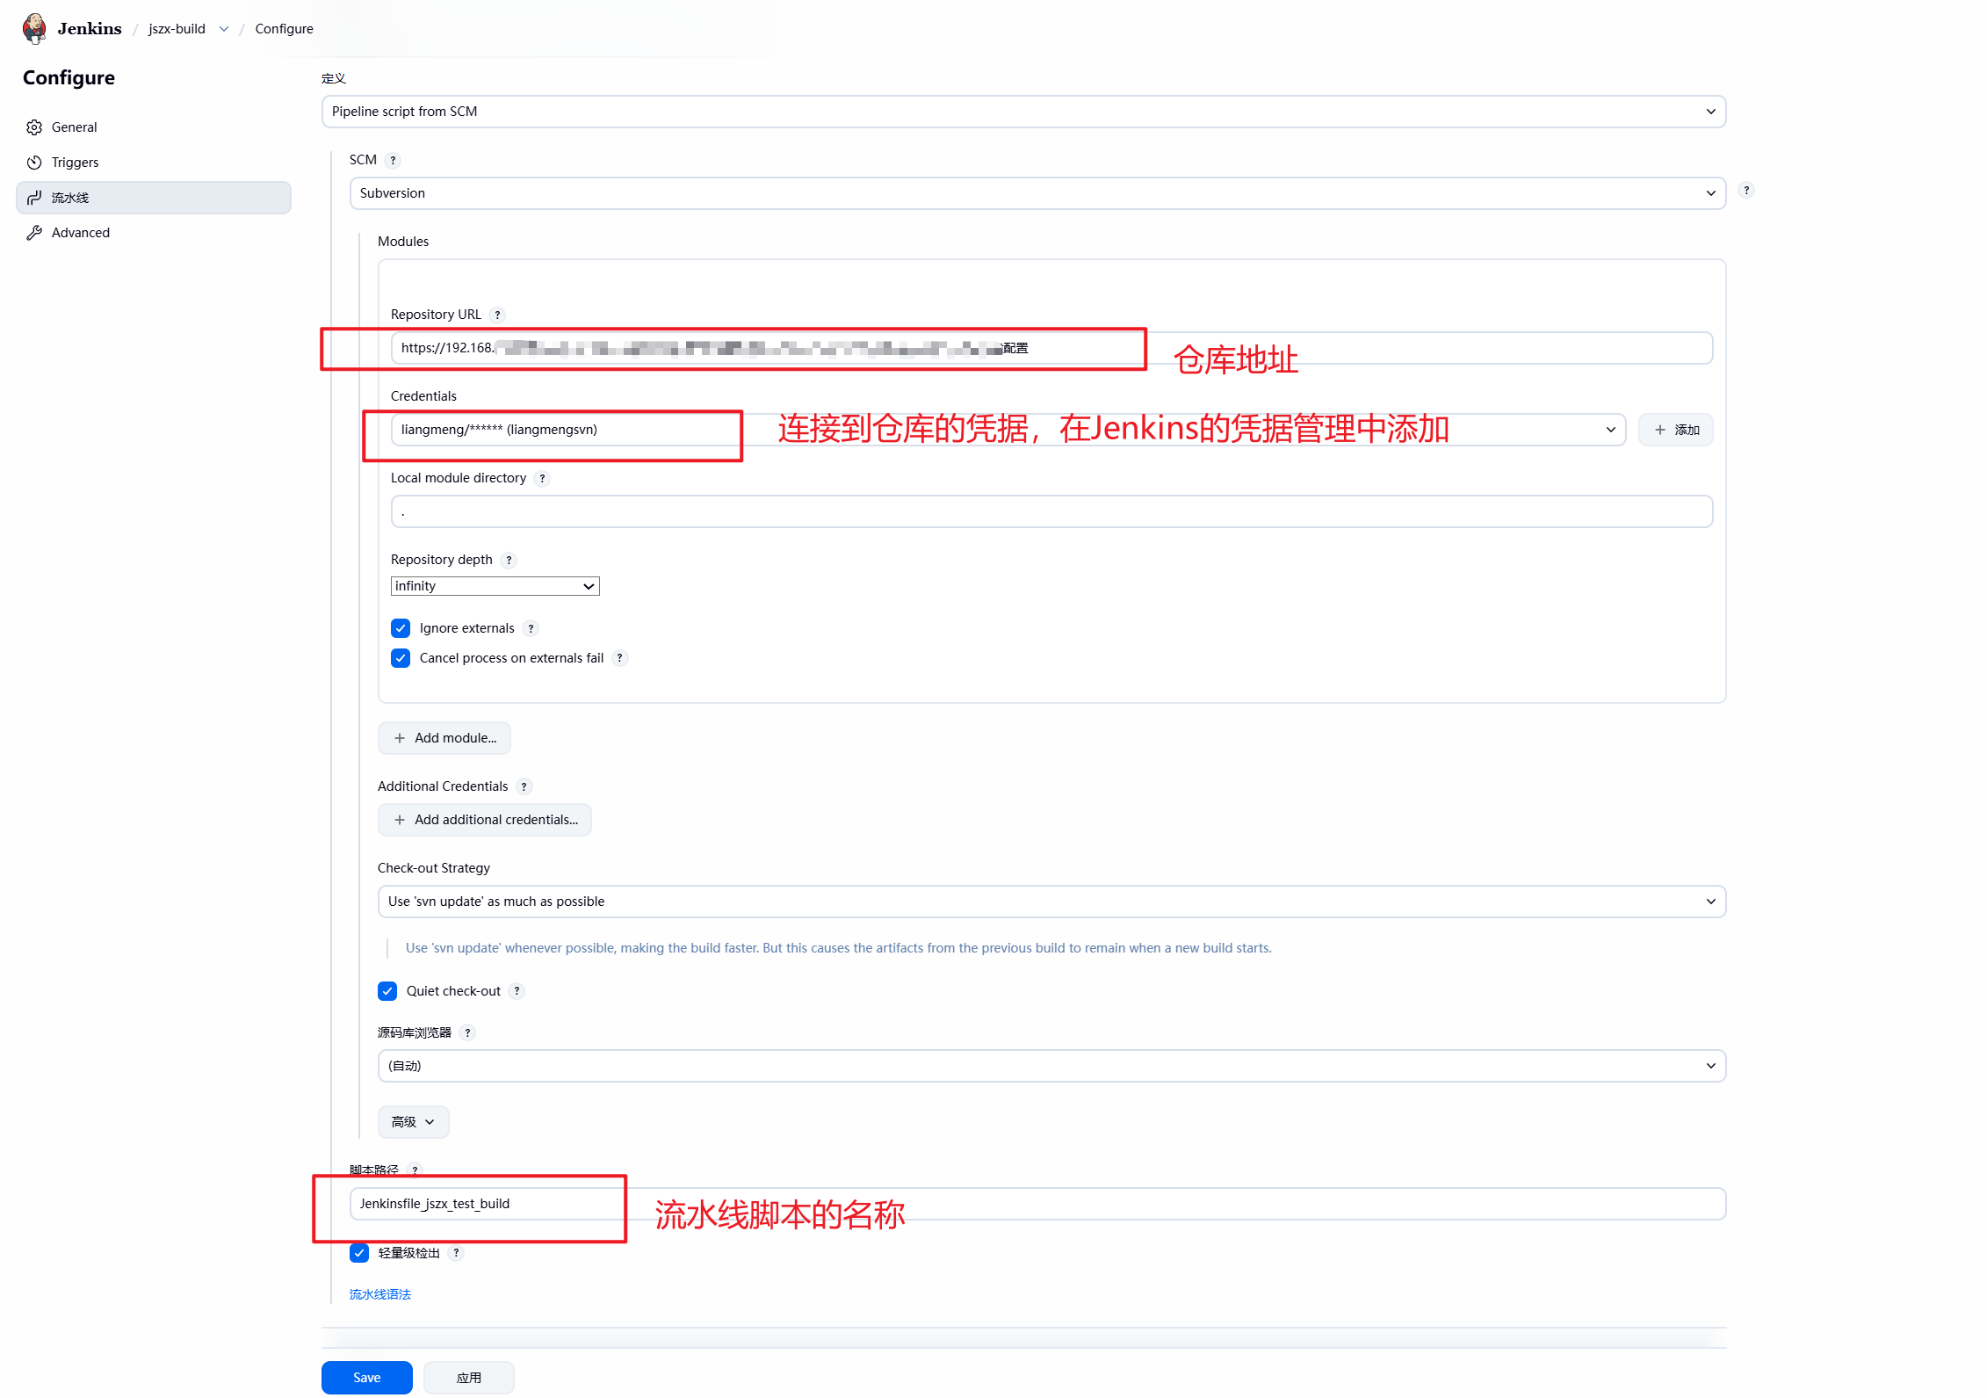Click help icon next to Repository depth
The image size is (1987, 1398).
(509, 560)
